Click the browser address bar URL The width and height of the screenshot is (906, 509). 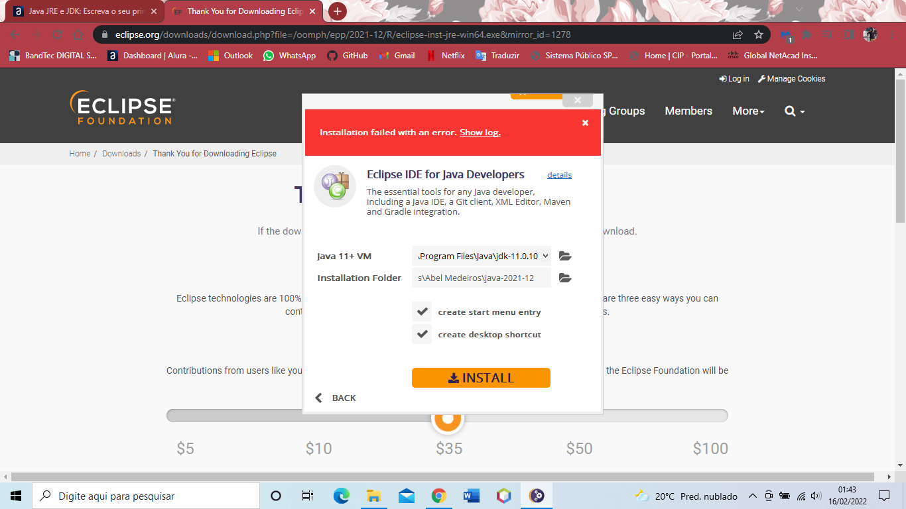click(x=343, y=34)
